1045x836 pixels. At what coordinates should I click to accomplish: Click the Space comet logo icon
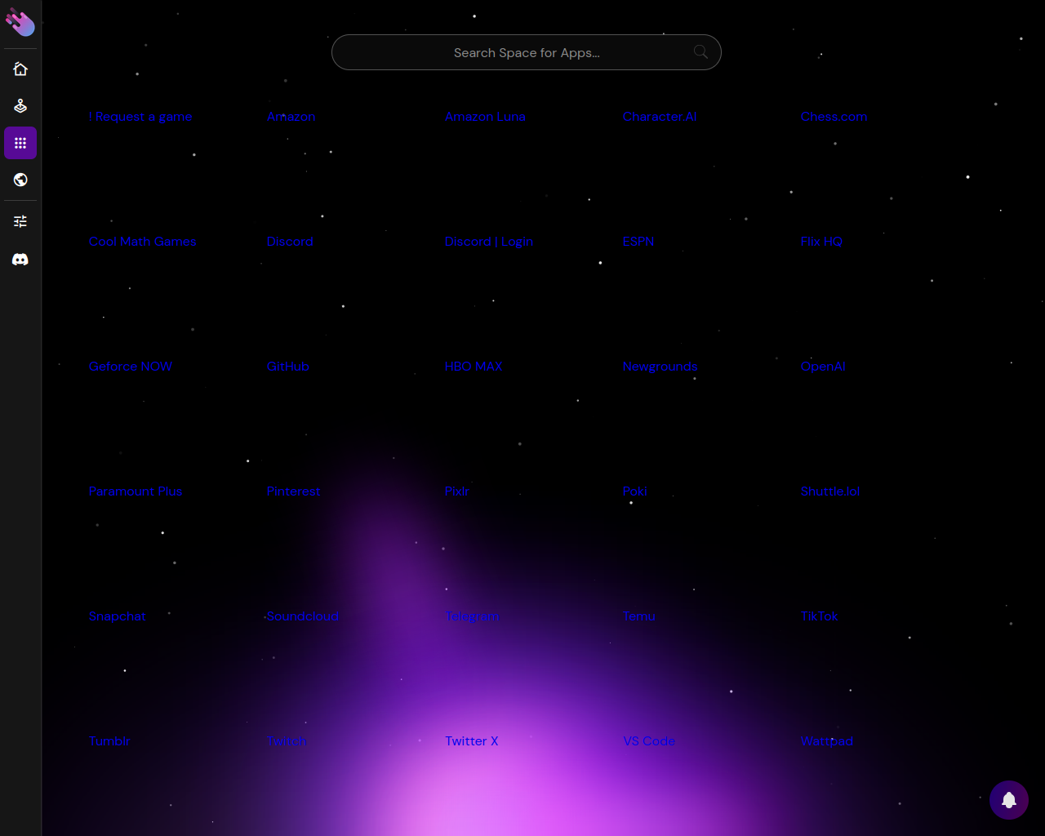pos(20,23)
